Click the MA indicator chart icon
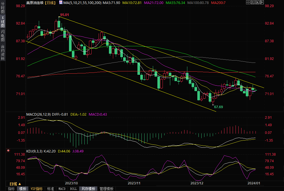The width and height of the screenshot is (284, 191). tap(61, 2)
